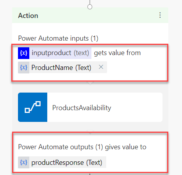Click the Action node header title
The image size is (182, 175).
click(28, 16)
